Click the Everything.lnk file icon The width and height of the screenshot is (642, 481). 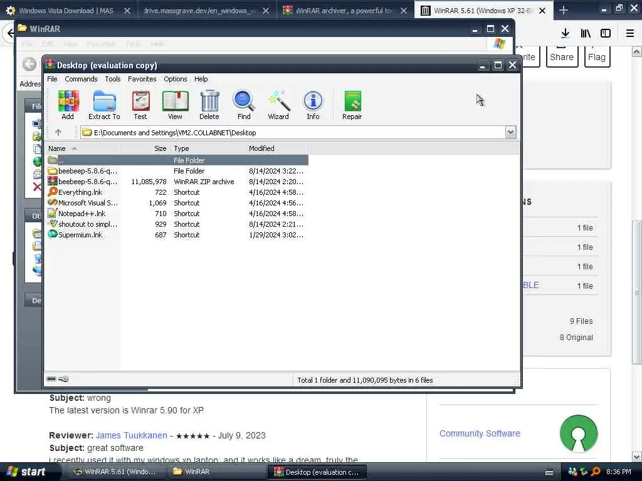53,192
